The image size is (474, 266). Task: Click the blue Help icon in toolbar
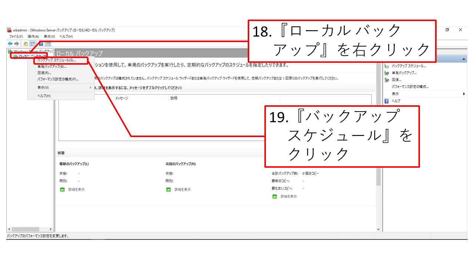pos(41,44)
